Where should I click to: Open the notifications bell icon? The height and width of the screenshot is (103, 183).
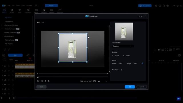(164, 6)
